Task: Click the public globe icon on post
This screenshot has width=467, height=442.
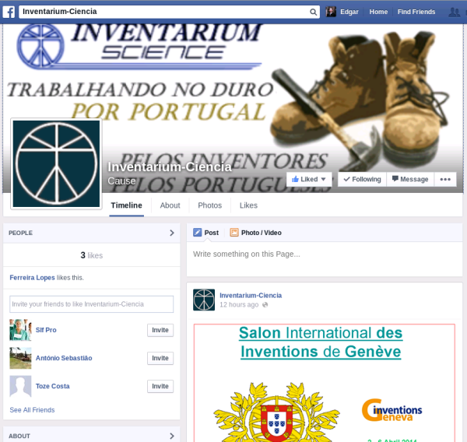Action: pyautogui.click(x=265, y=305)
